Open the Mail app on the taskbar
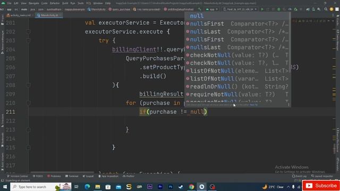Image resolution: width=340 pixels, height=191 pixels. (x=118, y=187)
